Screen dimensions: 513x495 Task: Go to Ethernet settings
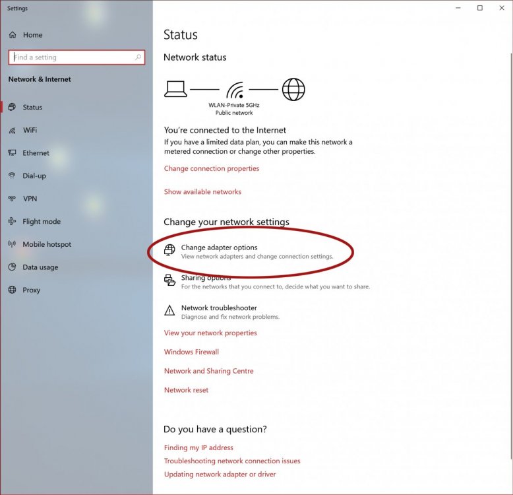click(x=36, y=153)
